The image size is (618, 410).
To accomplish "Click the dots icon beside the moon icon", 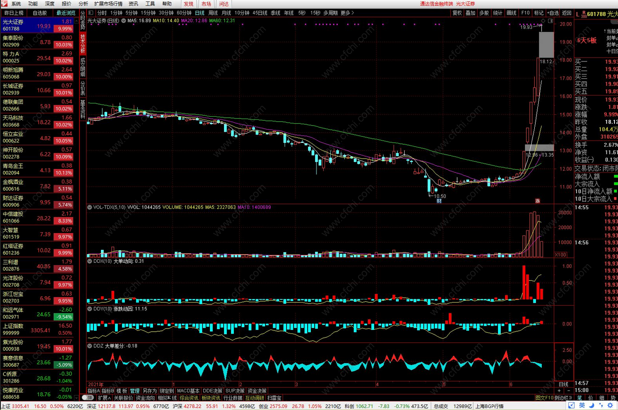I will (x=601, y=405).
